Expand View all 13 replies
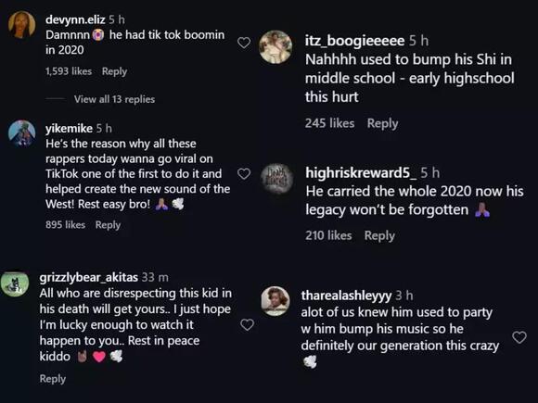The width and height of the screenshot is (538, 403). pos(114,99)
